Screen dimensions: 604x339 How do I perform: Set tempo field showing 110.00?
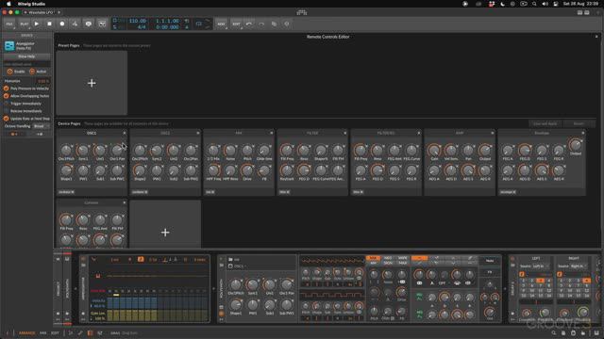(138, 21)
